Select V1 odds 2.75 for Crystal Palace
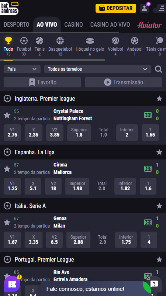166x296 pixels. coord(13,132)
